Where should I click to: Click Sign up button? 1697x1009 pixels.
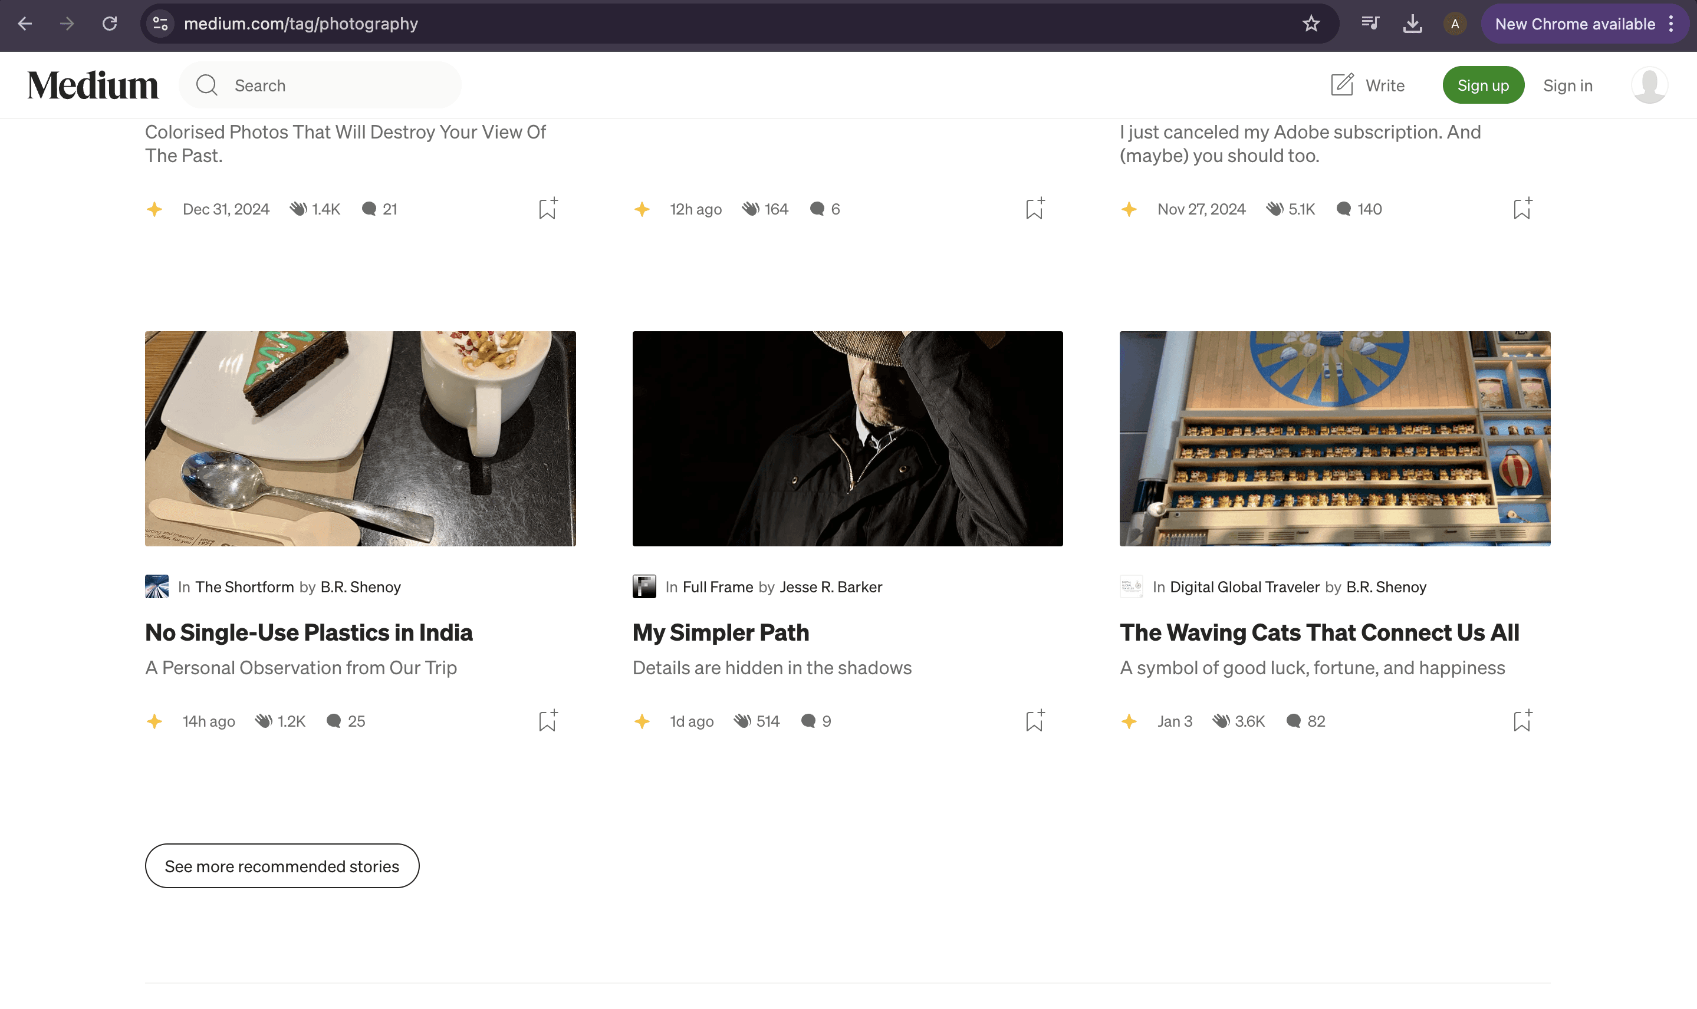[x=1483, y=85]
